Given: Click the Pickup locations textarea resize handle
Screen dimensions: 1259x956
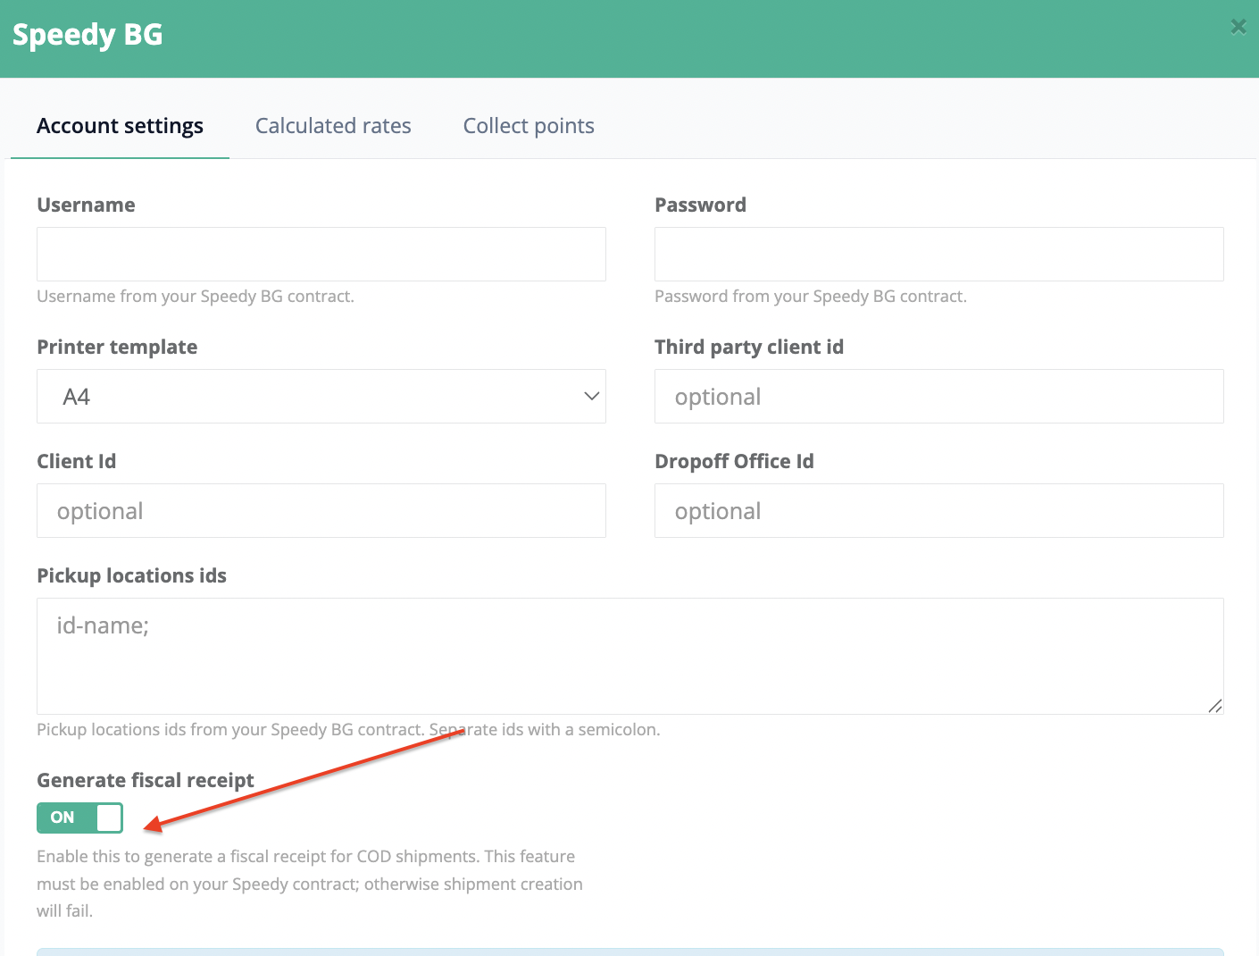Looking at the screenshot, I should 1215,706.
